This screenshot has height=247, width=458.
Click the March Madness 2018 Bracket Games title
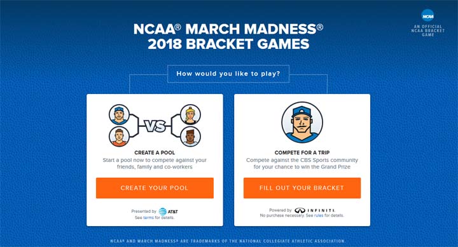228,36
